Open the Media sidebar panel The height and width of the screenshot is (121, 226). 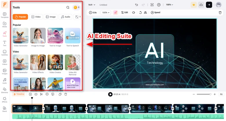point(5,25)
